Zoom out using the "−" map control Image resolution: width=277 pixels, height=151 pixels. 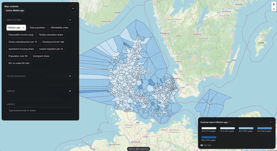click(274, 9)
